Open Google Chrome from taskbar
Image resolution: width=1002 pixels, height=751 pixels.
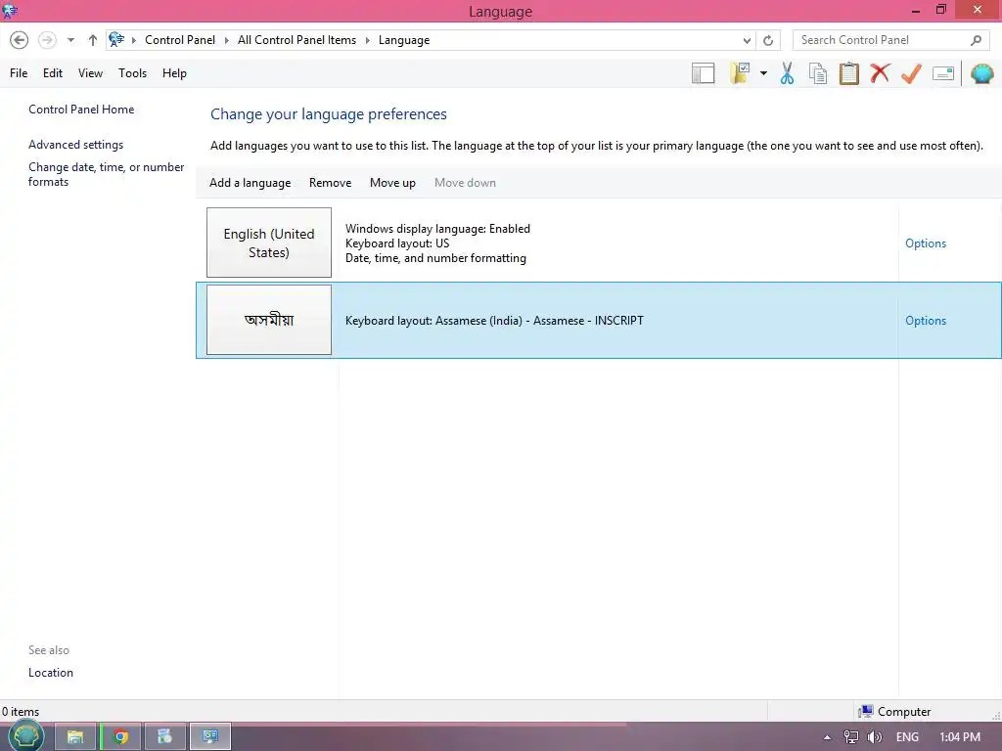point(120,737)
